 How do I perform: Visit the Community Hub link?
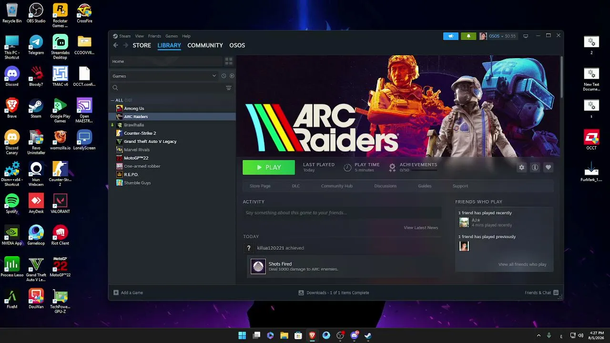tap(336, 186)
